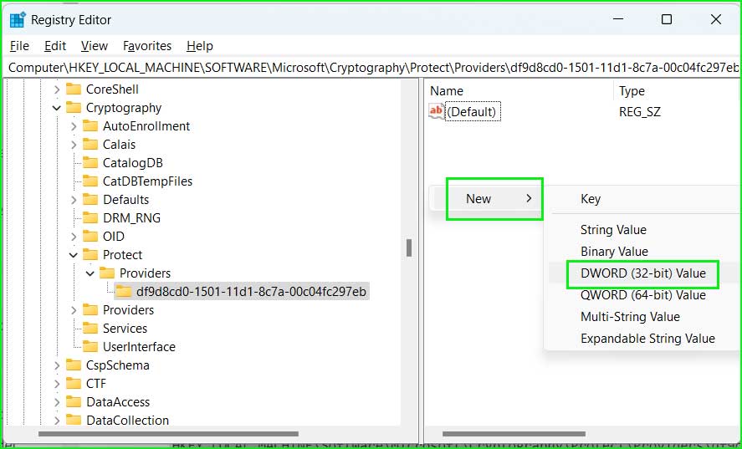
Task: Expand the DataAccess tree node
Action: coord(57,402)
